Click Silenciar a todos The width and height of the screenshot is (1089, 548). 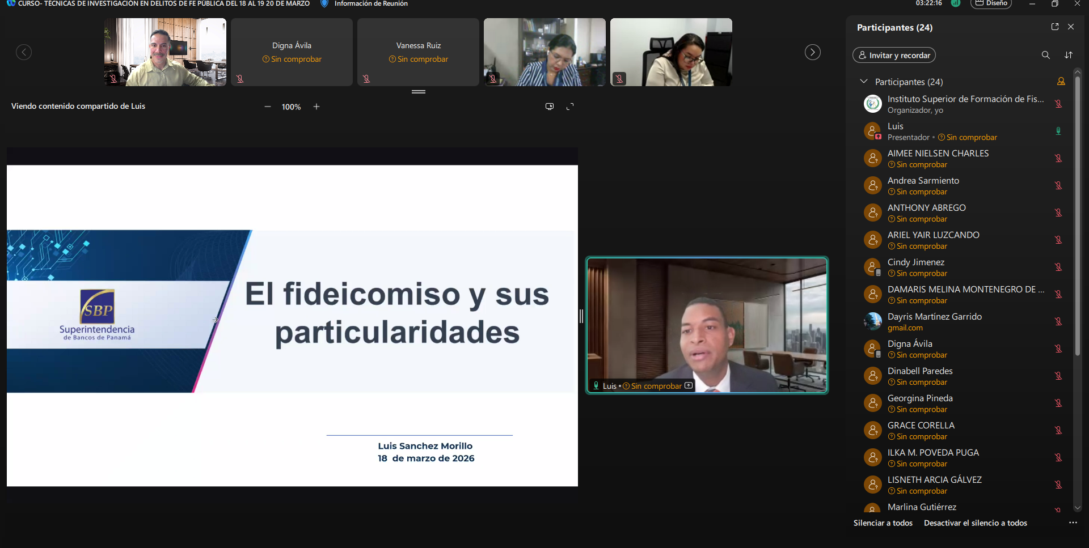point(883,523)
